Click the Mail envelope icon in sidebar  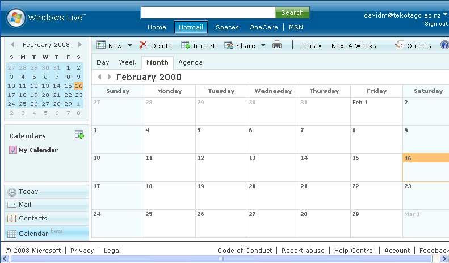[x=12, y=205]
